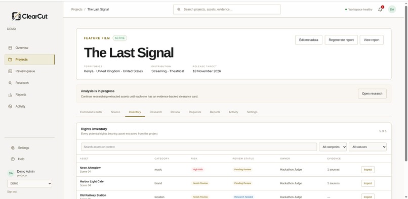Click the Sign out link
Screen dimensions: 408x199
[12, 192]
